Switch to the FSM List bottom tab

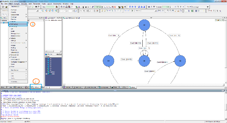(x=36, y=87)
